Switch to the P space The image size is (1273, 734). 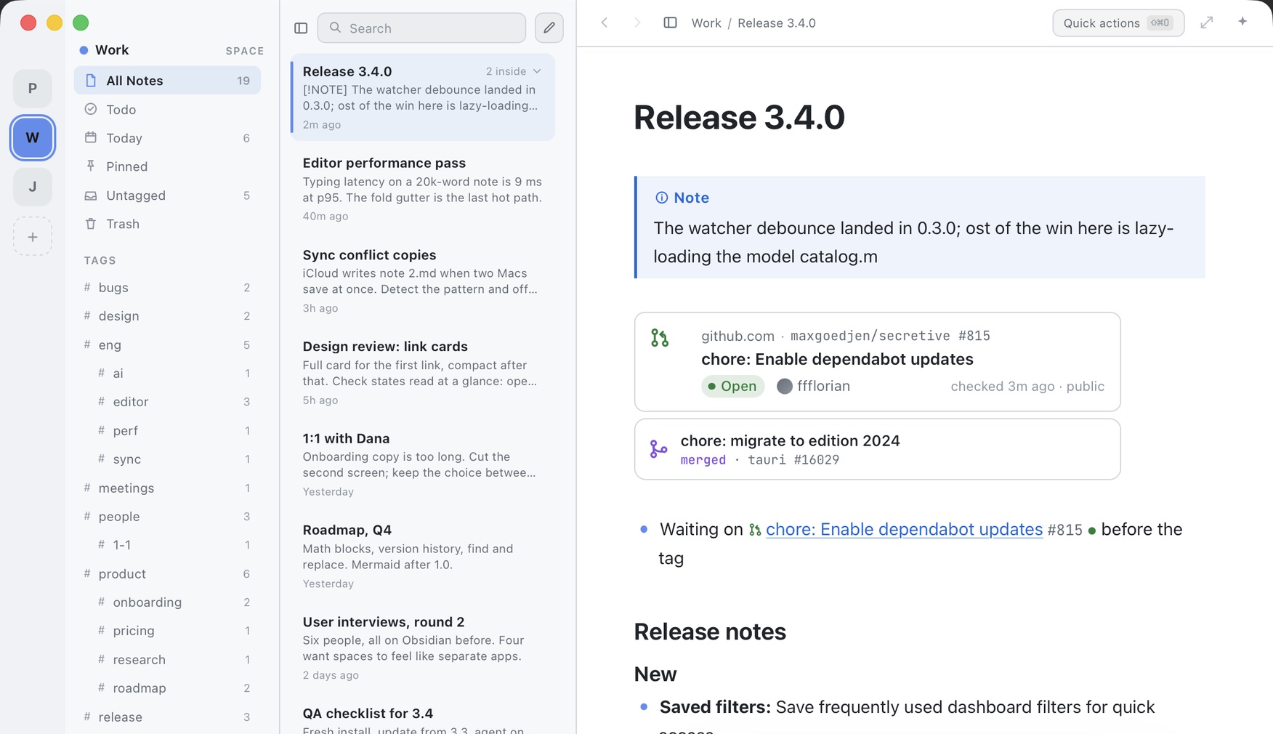33,88
